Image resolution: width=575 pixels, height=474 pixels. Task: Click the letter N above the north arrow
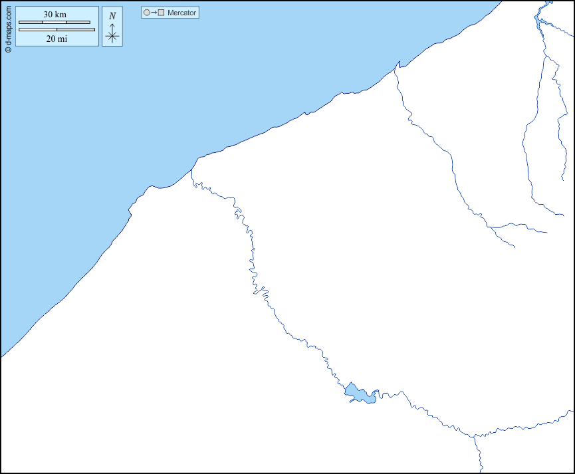pos(112,16)
